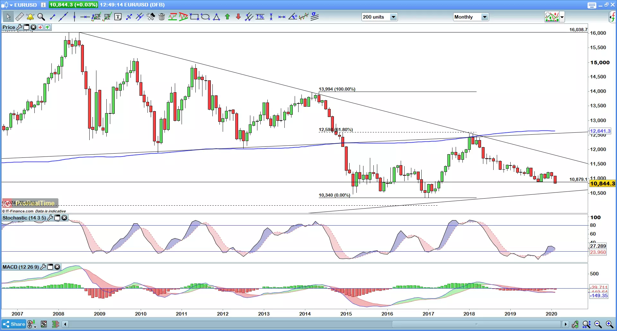
Task: Select the line segment drawing tool
Action: tap(53, 17)
